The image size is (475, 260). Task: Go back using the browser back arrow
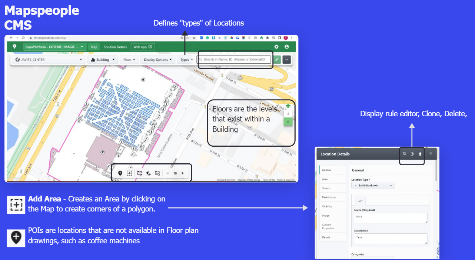tap(11, 37)
